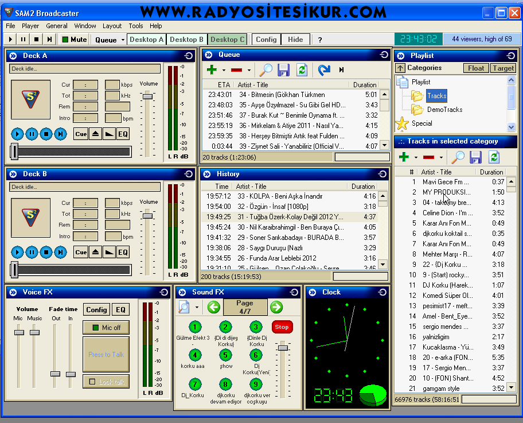
Task: Switch to the Desktop B tab
Action: coord(186,40)
